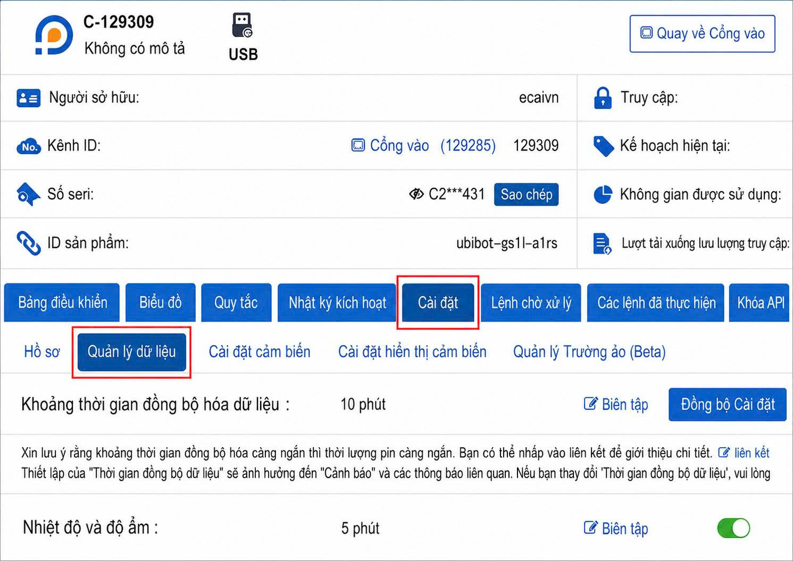Open Cài đặt hiển thị cảm biến sub-tab
793x561 pixels.
pos(412,351)
